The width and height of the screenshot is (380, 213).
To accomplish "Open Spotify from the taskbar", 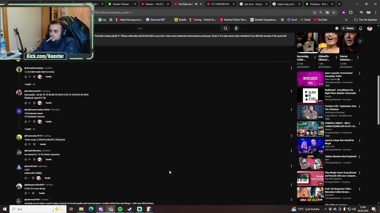I will [x=120, y=209].
